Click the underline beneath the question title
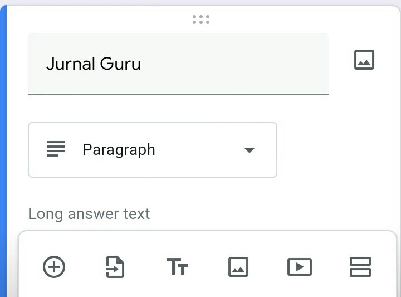Screen dimensions: 401x297 (x=178, y=95)
